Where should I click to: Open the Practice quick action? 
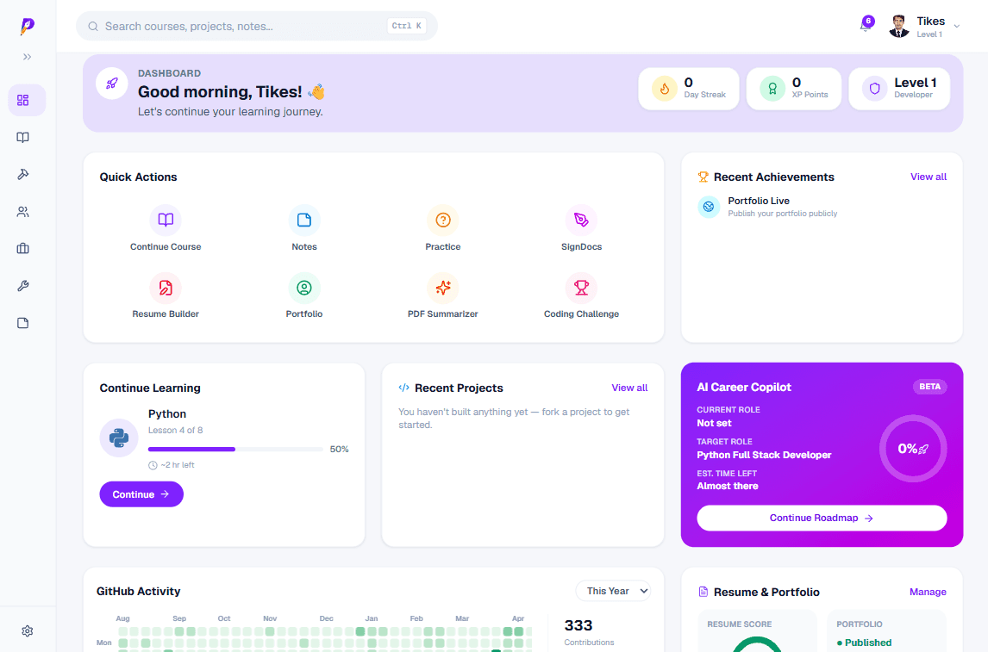click(443, 228)
